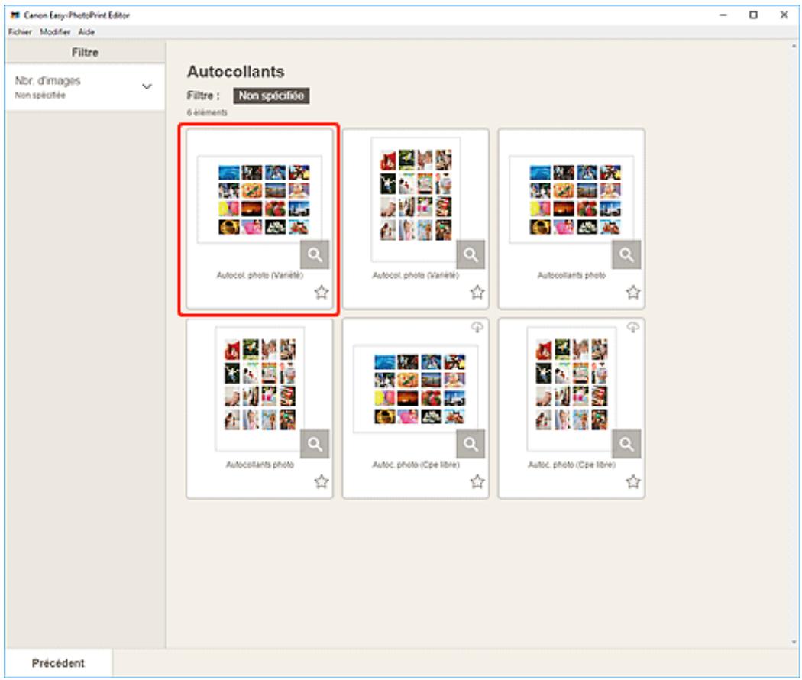
Task: Open the Modifier menu
Action: [55, 32]
